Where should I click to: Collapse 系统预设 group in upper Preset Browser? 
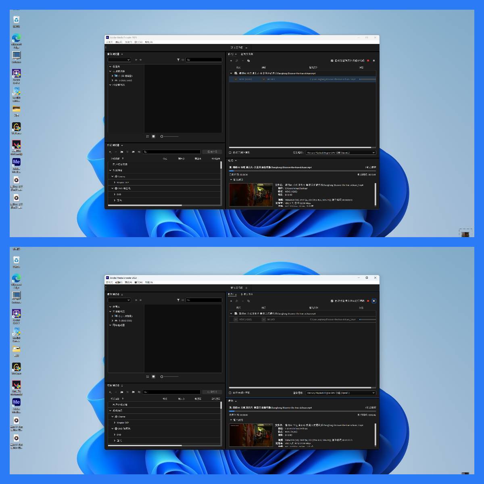[110, 170]
